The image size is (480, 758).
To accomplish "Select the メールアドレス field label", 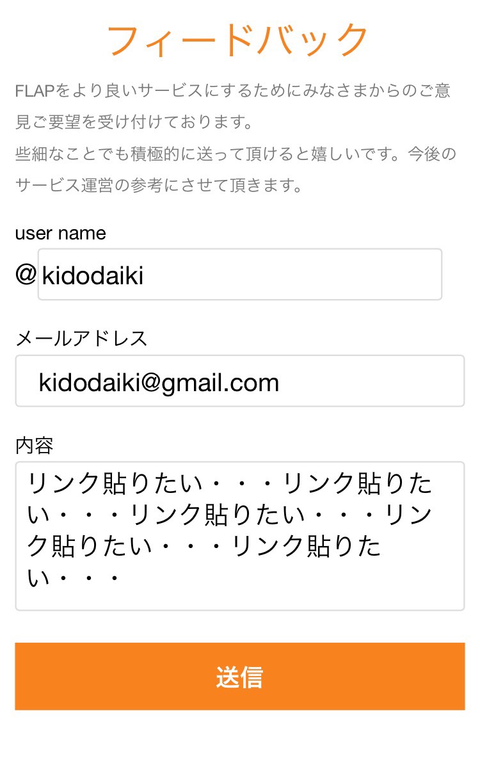I will coord(81,338).
